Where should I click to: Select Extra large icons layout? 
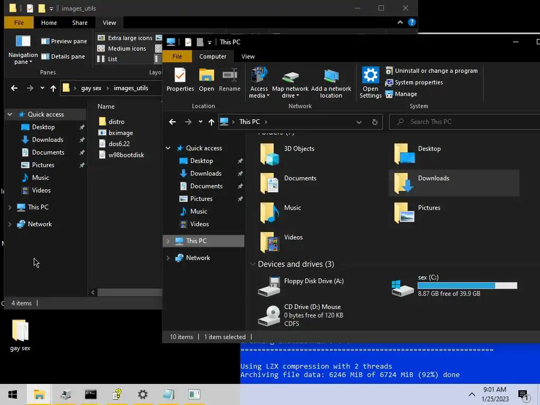(x=124, y=38)
